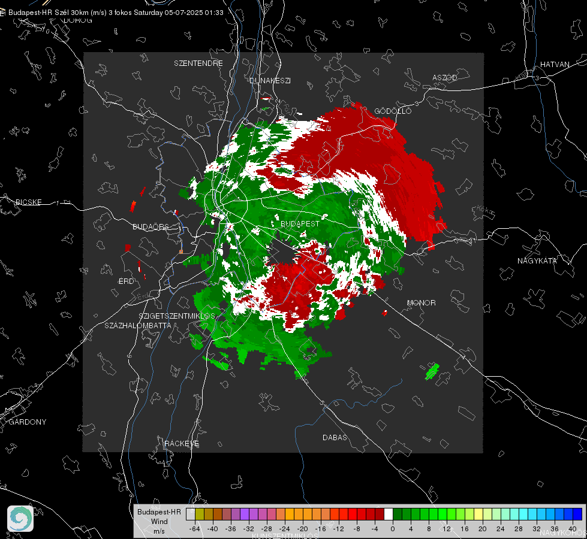Viewport: 587px width, 539px height.
Task: Click the SZÁZHALOMBATTA town label
Action: [138, 325]
